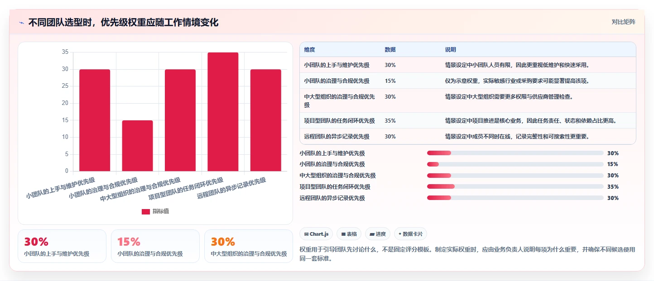Toggle the 指标值 legend swatch in the chart
654x281 pixels.
click(146, 212)
